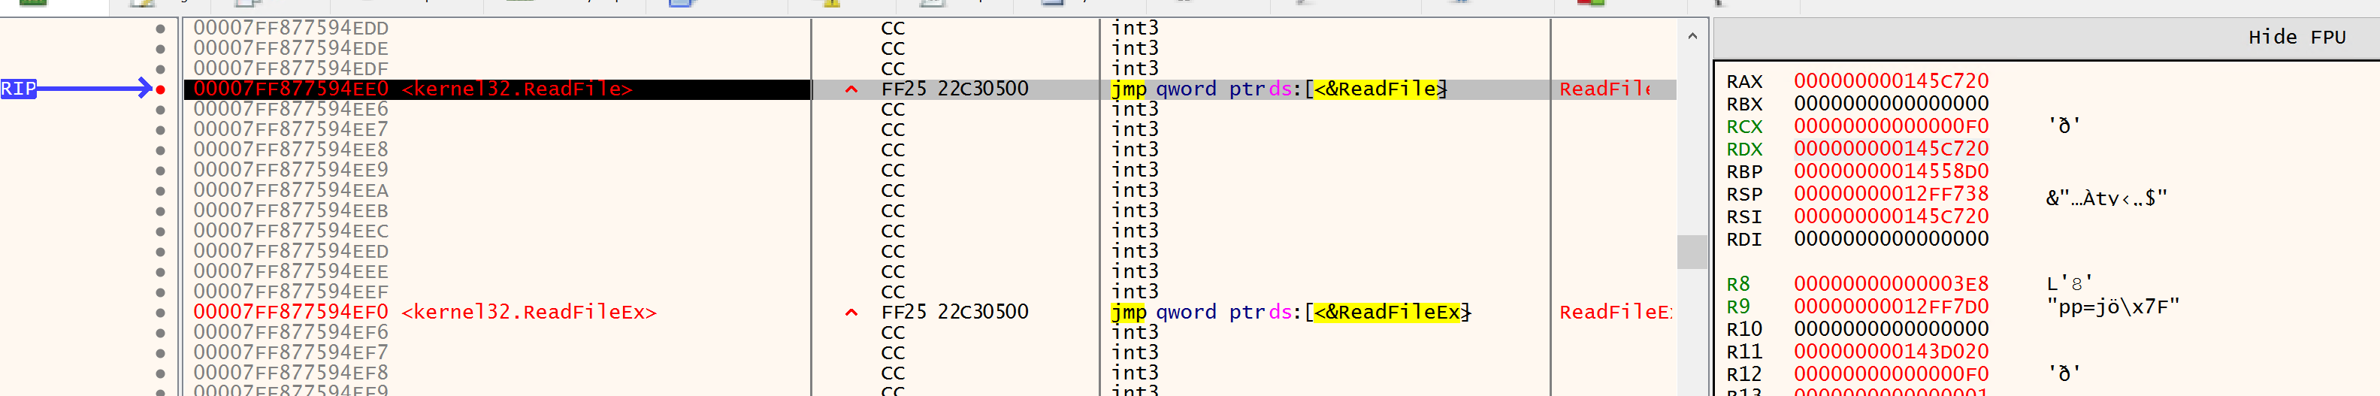Viewport: 2380px width, 396px height.
Task: Click the disassembly vertical scrollbar thumb
Action: 1692,252
